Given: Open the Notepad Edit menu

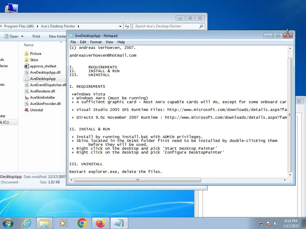Looking at the screenshot, I should pos(83,42).
